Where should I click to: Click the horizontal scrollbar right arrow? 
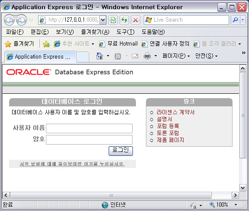(x=235, y=195)
